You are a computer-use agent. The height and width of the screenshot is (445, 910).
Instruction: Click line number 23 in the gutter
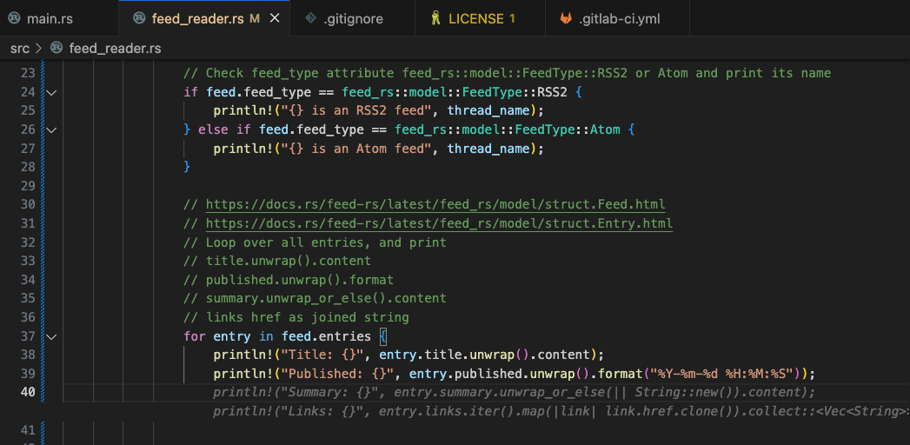(28, 73)
